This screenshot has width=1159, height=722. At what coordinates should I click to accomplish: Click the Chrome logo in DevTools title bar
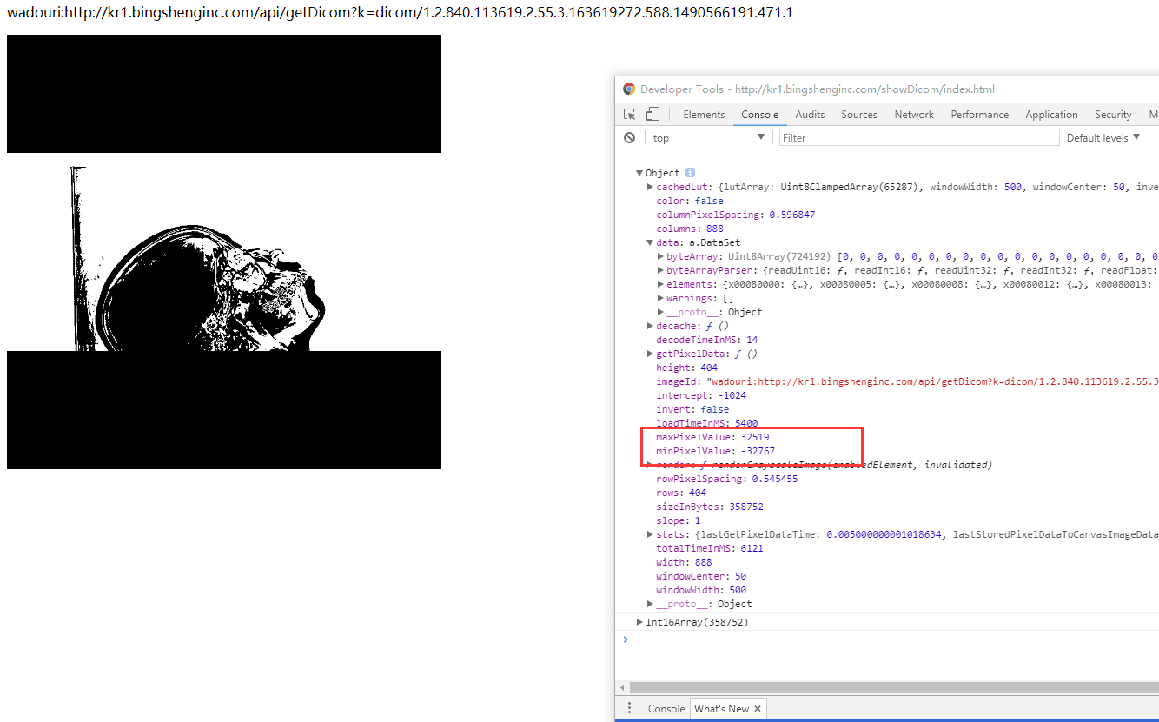pos(628,89)
